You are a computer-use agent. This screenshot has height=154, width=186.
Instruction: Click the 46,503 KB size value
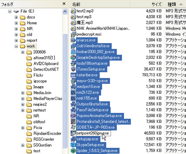tap(153, 133)
